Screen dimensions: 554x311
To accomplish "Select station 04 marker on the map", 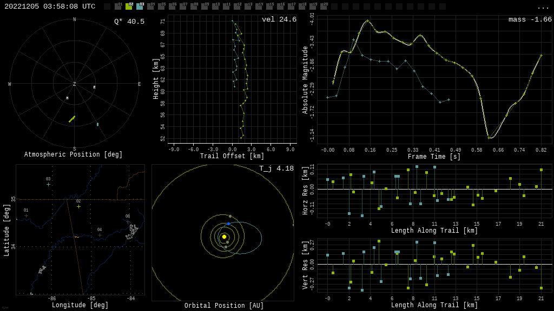I will [x=100, y=235].
